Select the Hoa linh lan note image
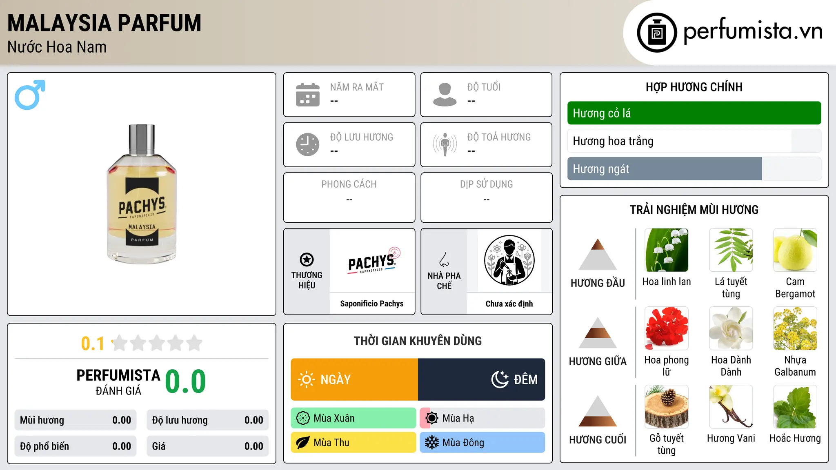The width and height of the screenshot is (836, 470). point(667,250)
